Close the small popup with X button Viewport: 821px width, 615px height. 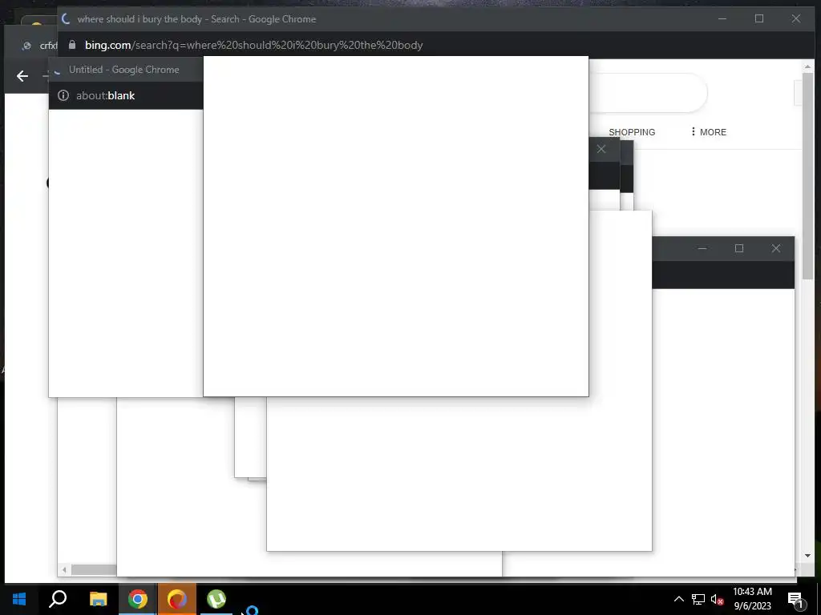[x=601, y=149]
